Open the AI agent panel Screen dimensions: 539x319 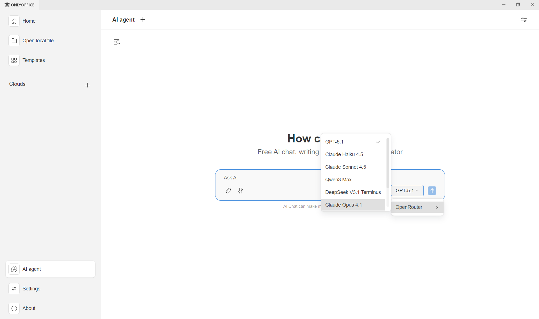click(32, 269)
